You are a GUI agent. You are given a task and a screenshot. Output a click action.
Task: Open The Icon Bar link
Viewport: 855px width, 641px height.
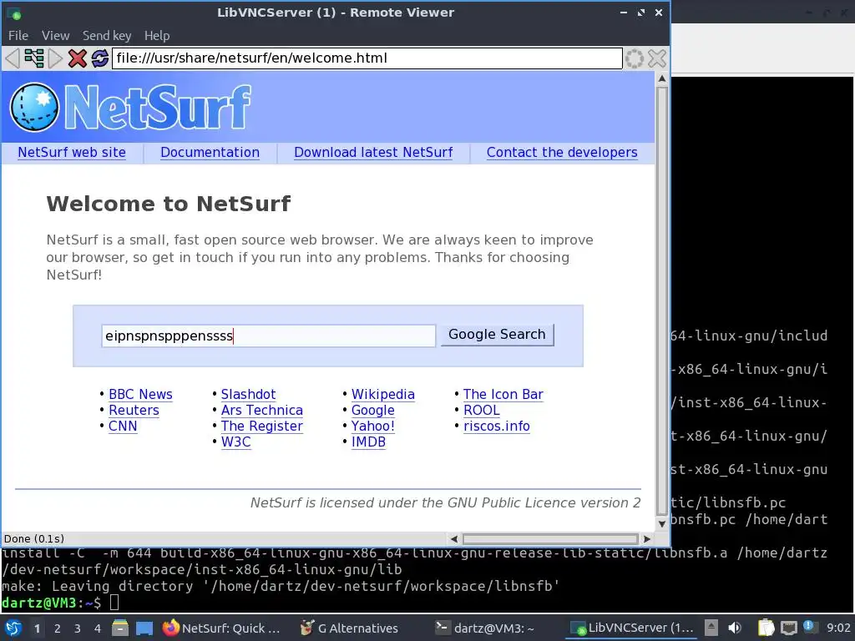click(x=503, y=394)
